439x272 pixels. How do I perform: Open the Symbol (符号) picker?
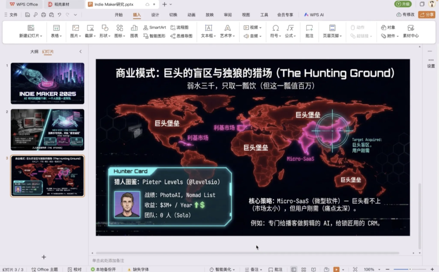tap(275, 31)
